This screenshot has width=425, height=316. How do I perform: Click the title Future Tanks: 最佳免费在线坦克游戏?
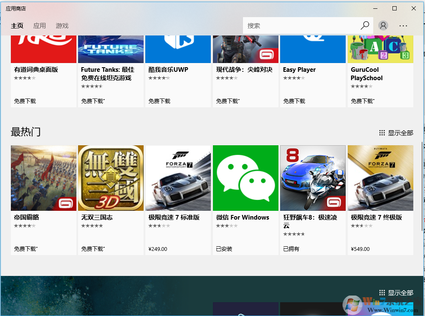coord(108,74)
